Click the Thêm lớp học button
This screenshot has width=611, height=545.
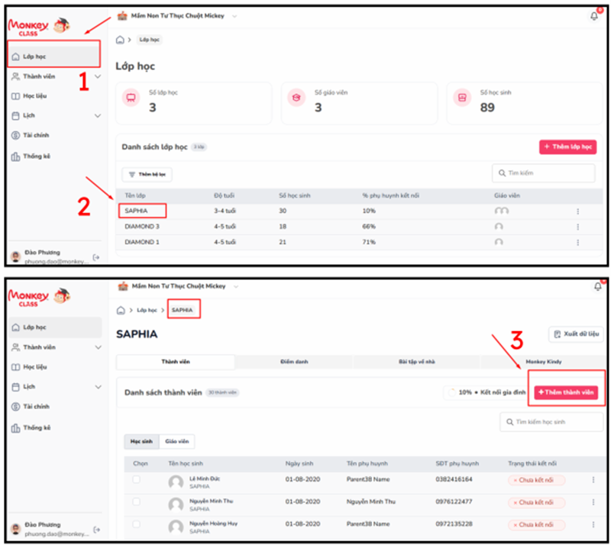[x=567, y=147]
